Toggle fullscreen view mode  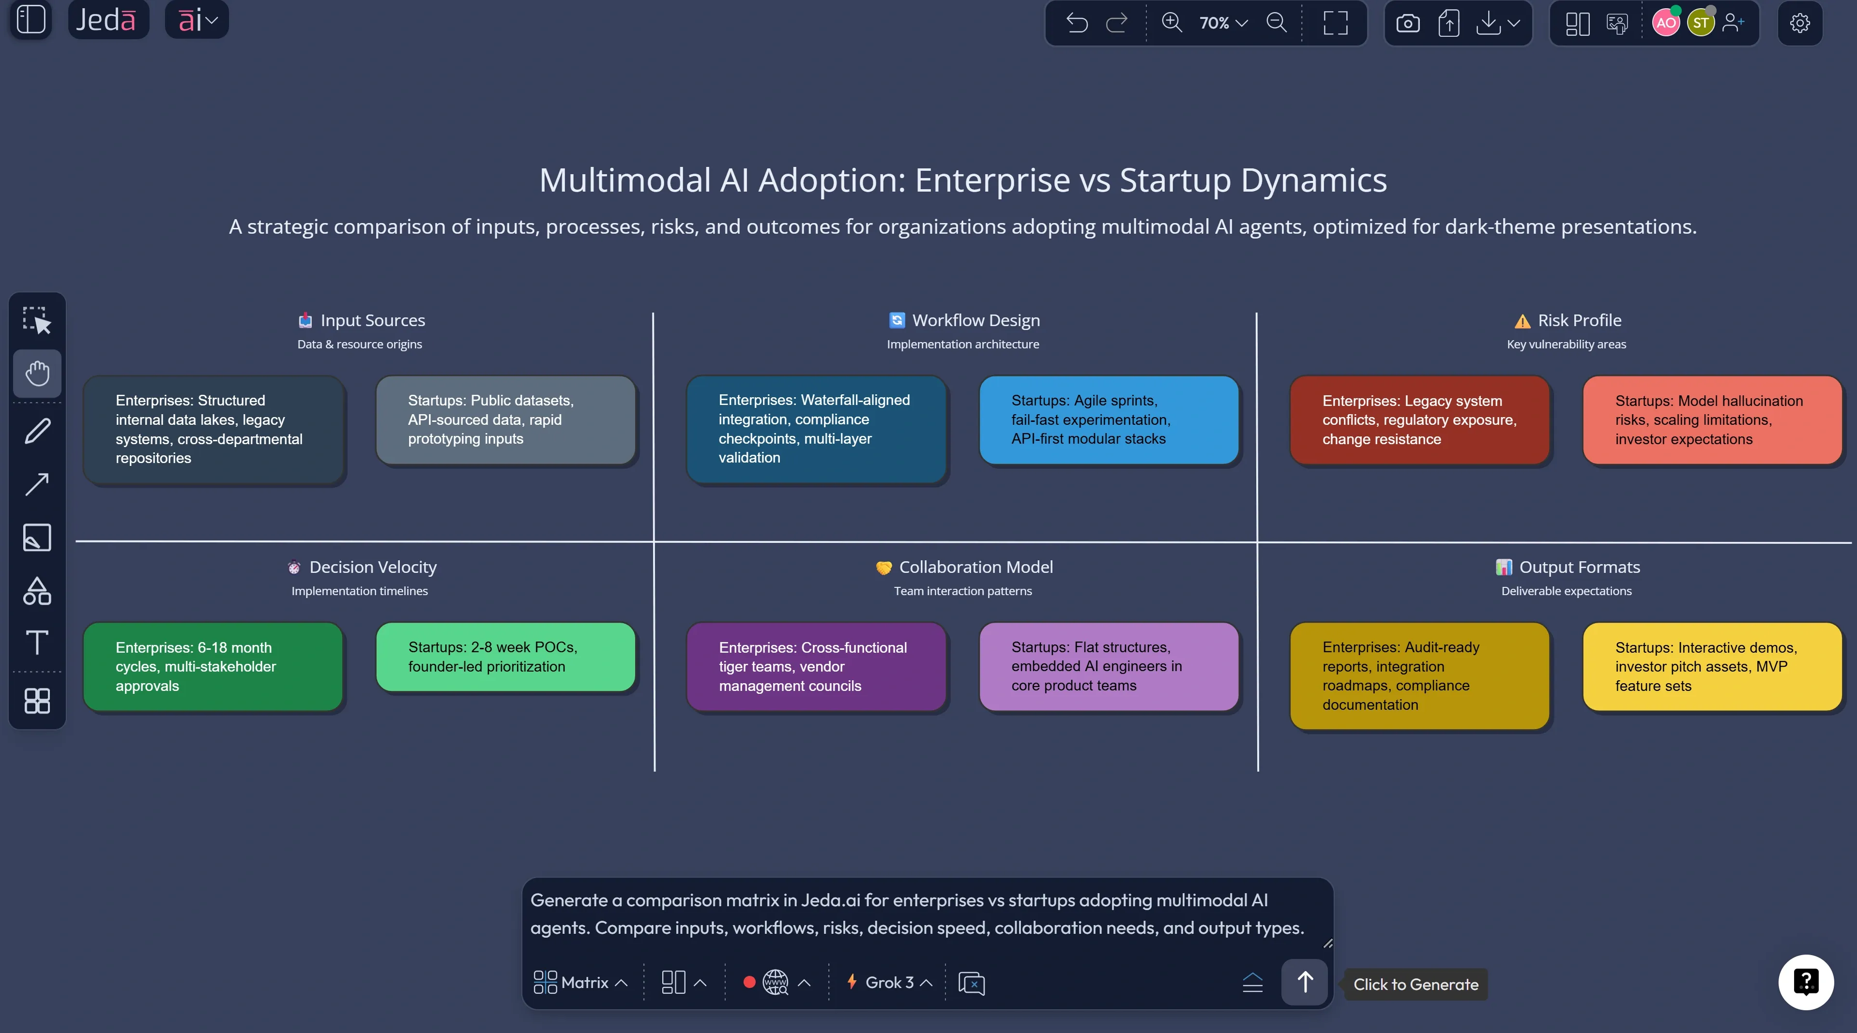click(1335, 23)
